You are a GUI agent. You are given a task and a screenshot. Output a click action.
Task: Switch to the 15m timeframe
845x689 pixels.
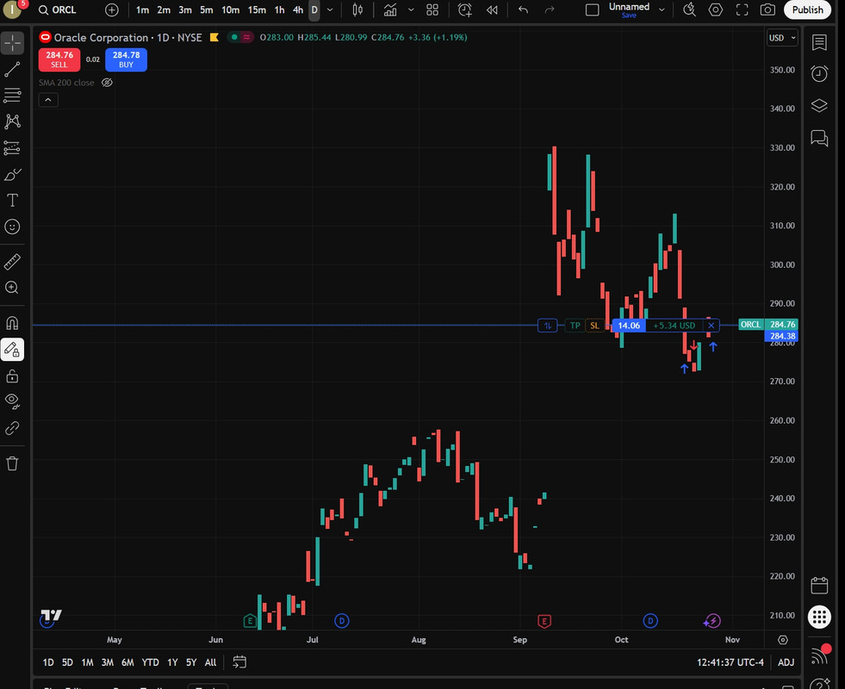click(257, 9)
